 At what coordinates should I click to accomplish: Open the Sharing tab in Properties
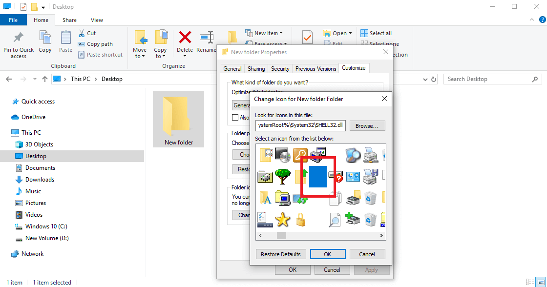[x=256, y=69]
